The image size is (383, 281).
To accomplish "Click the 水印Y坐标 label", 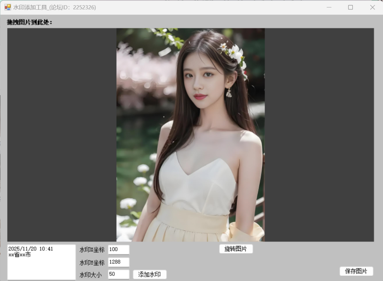I will [x=92, y=263].
